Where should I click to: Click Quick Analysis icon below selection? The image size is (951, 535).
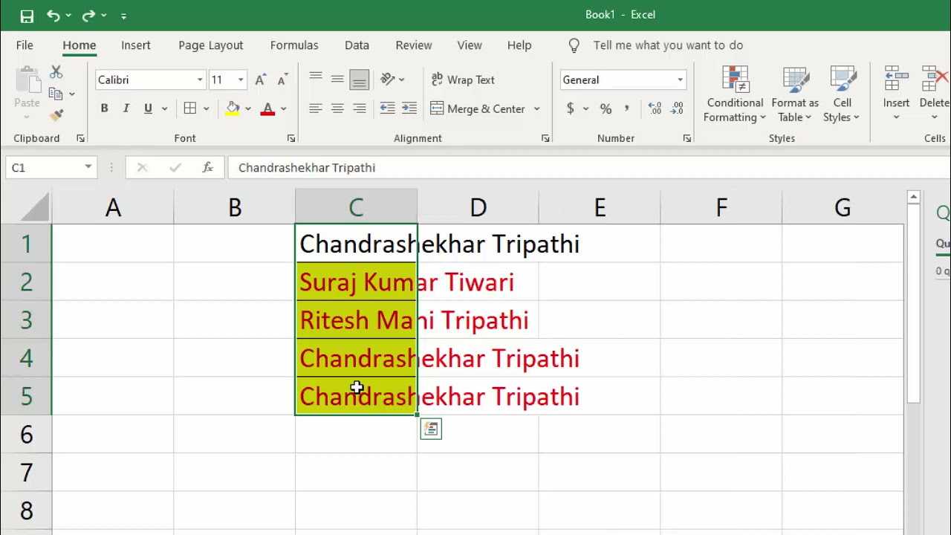point(431,429)
